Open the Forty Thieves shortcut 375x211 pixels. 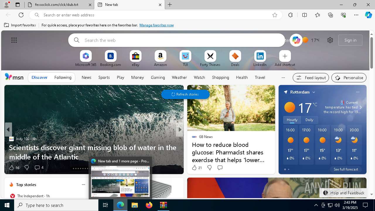(x=210, y=59)
